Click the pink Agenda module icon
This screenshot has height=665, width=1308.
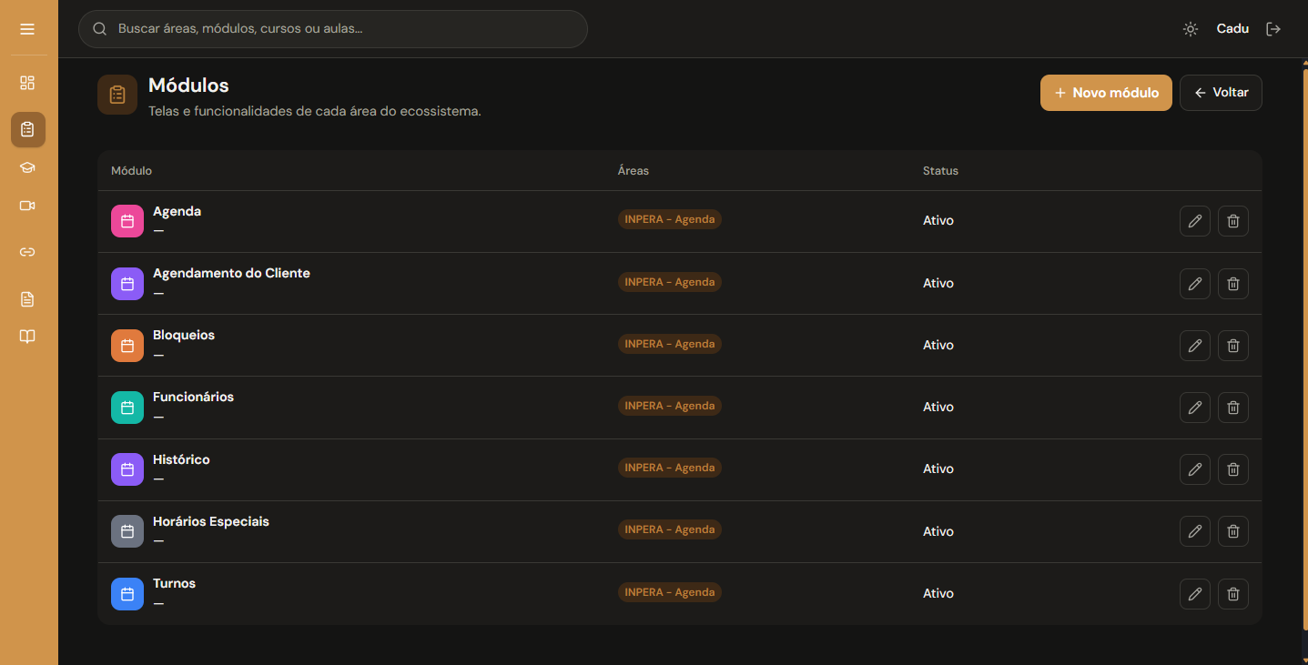coord(127,221)
